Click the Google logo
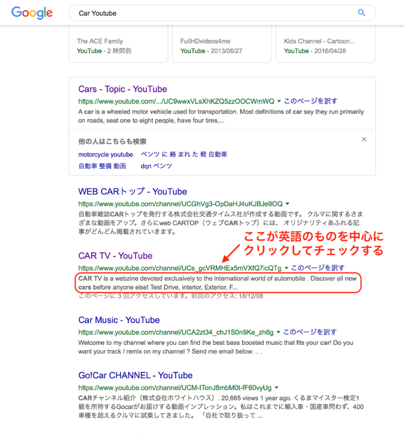Image resolution: width=404 pixels, height=436 pixels. coord(32,13)
